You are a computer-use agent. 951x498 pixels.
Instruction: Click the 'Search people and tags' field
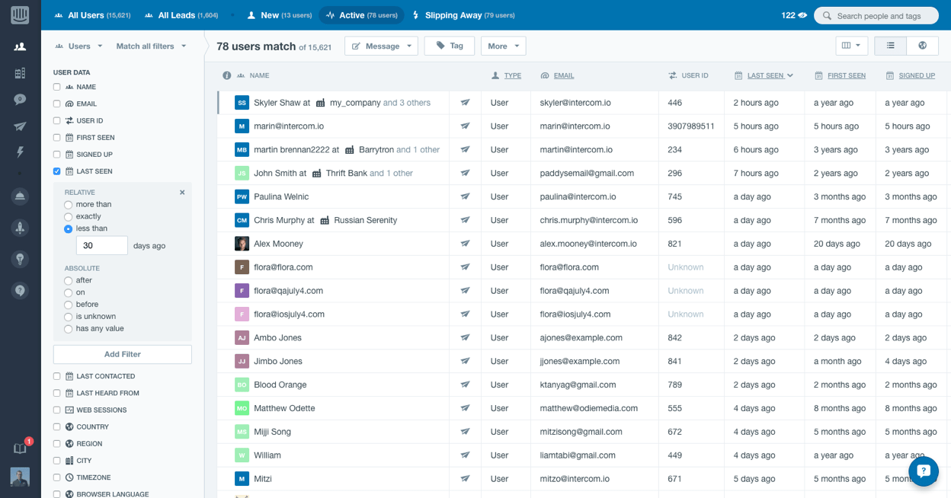(x=876, y=15)
